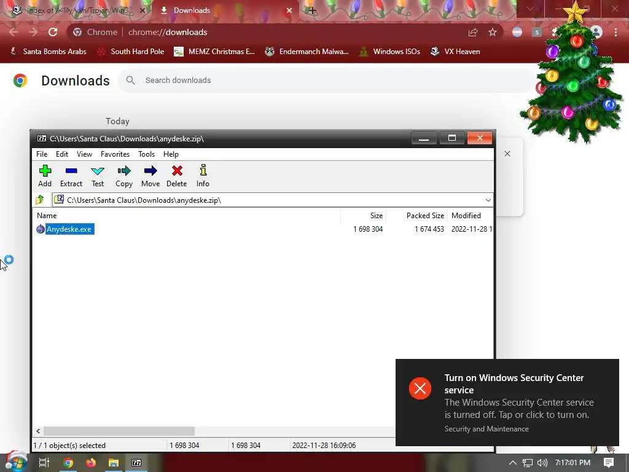
Task: Click the taskbar clock showing 7:17:01 PM
Action: point(572,463)
